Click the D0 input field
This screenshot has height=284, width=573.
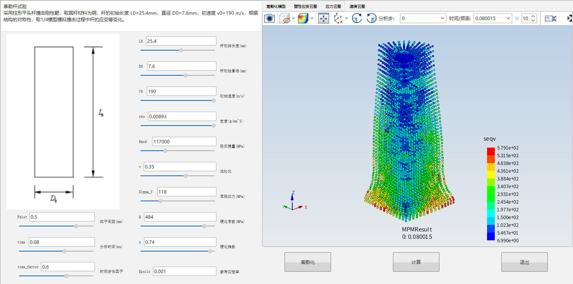click(x=181, y=66)
